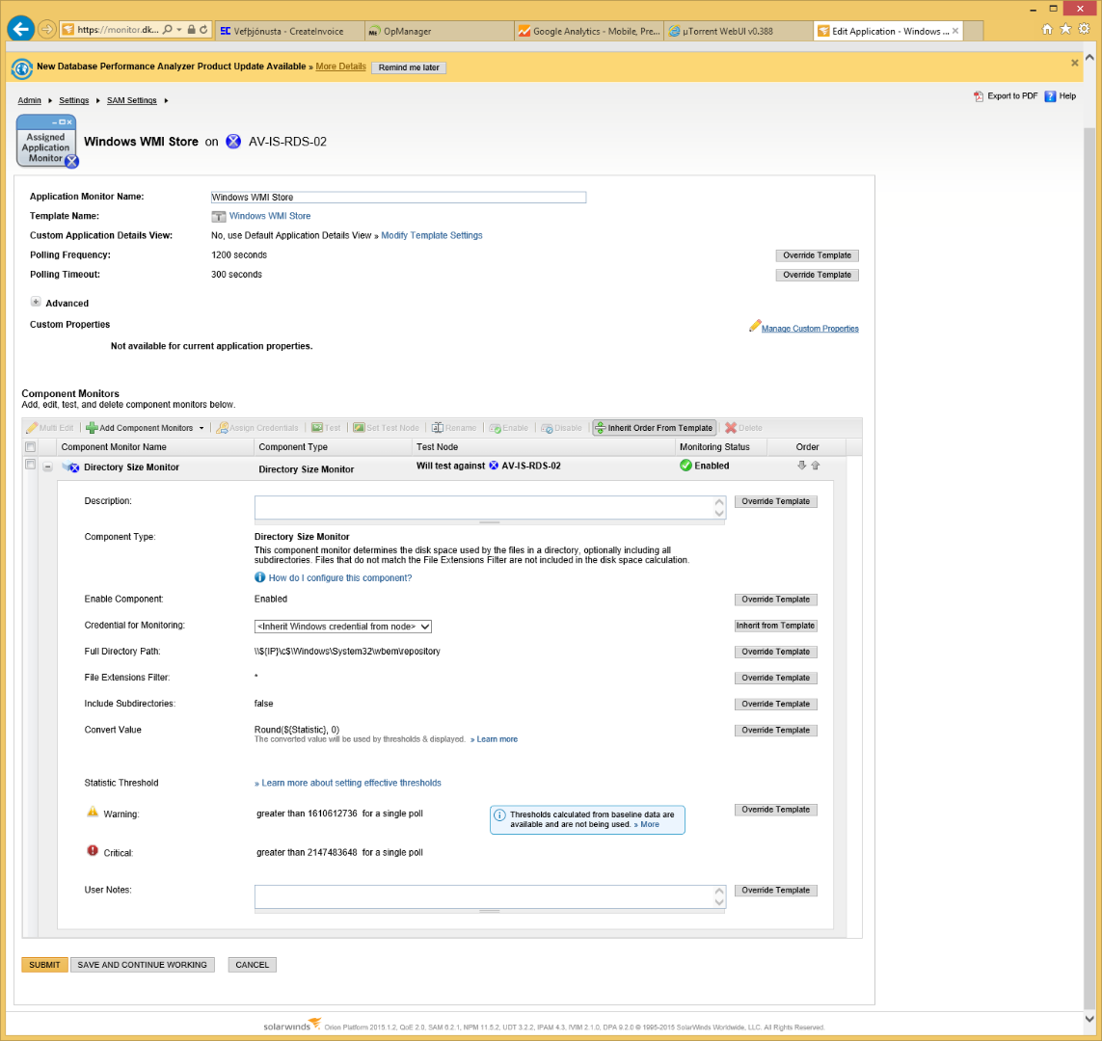This screenshot has height=1041, width=1102.
Task: Expand the Advanced section
Action: [35, 302]
